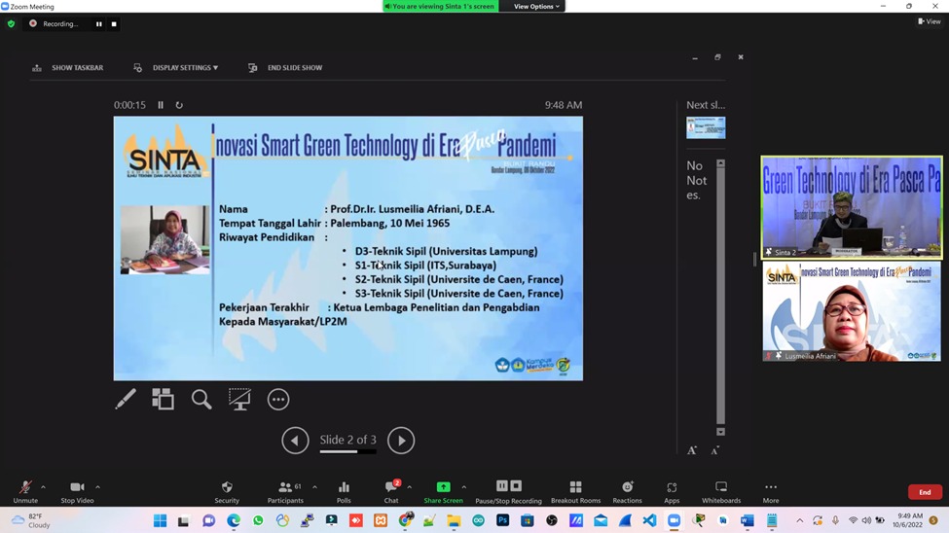The width and height of the screenshot is (949, 533).
Task: Advance to the next slide
Action: point(401,441)
